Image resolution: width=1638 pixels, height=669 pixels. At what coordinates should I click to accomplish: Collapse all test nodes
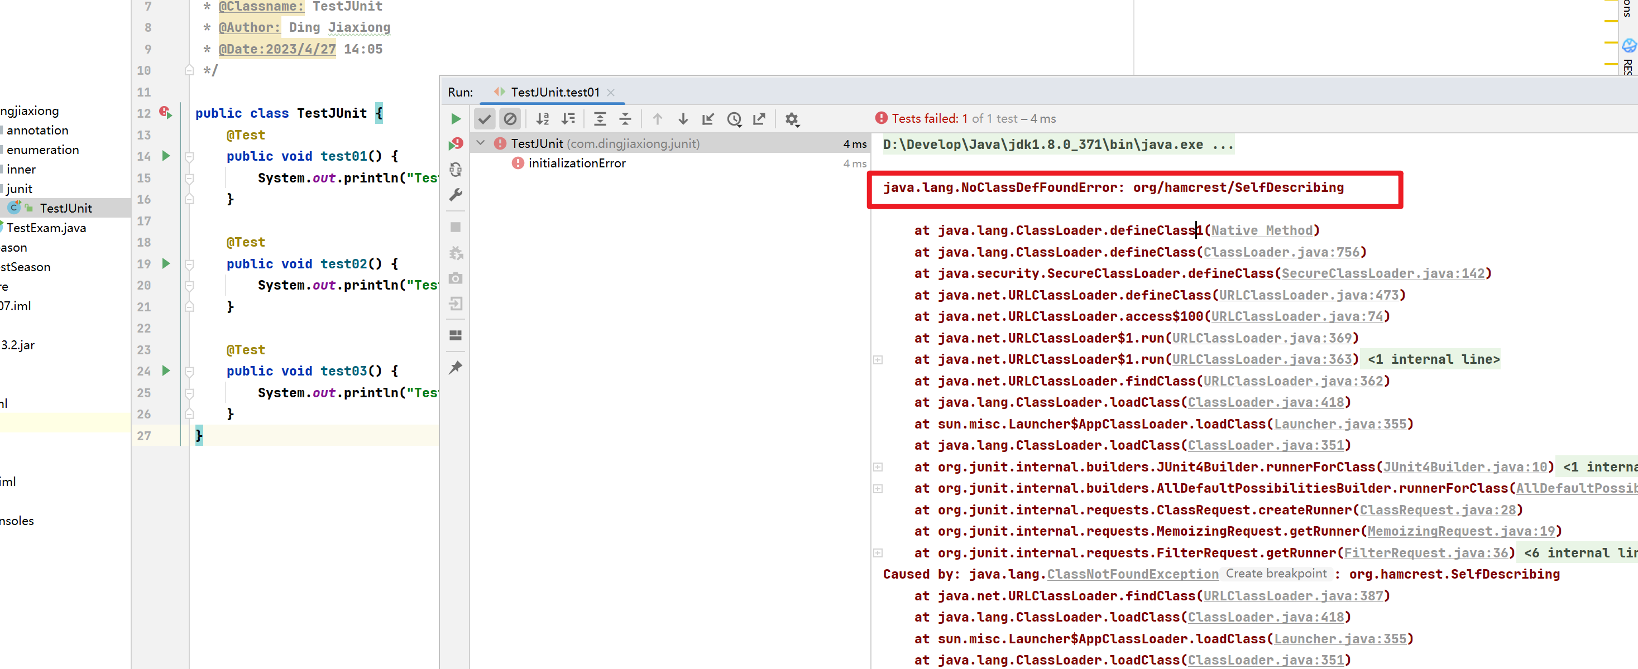pos(625,119)
